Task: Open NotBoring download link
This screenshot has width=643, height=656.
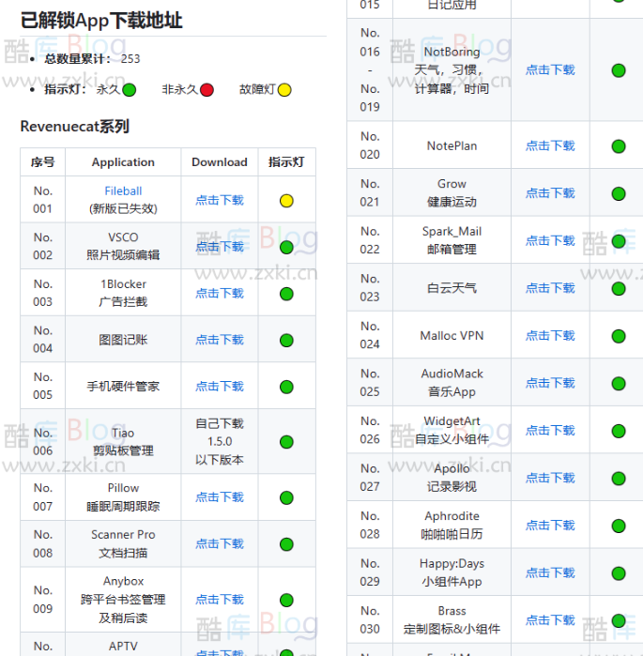Action: tap(550, 69)
